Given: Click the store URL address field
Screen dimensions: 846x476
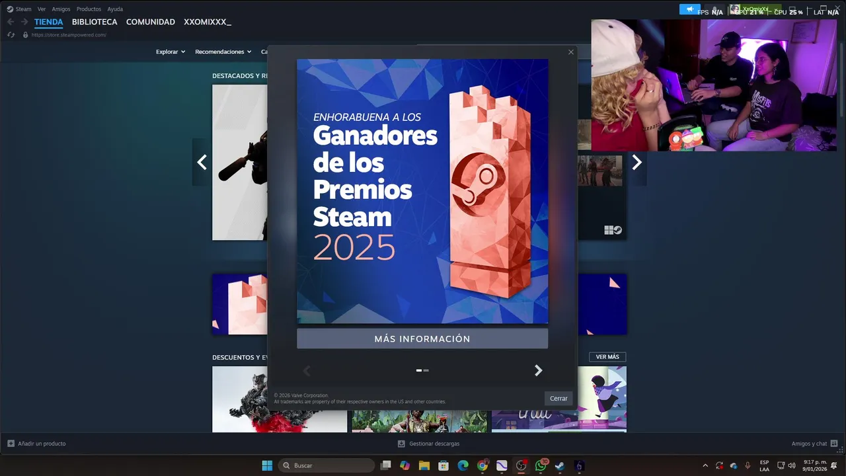Looking at the screenshot, I should pos(69,34).
